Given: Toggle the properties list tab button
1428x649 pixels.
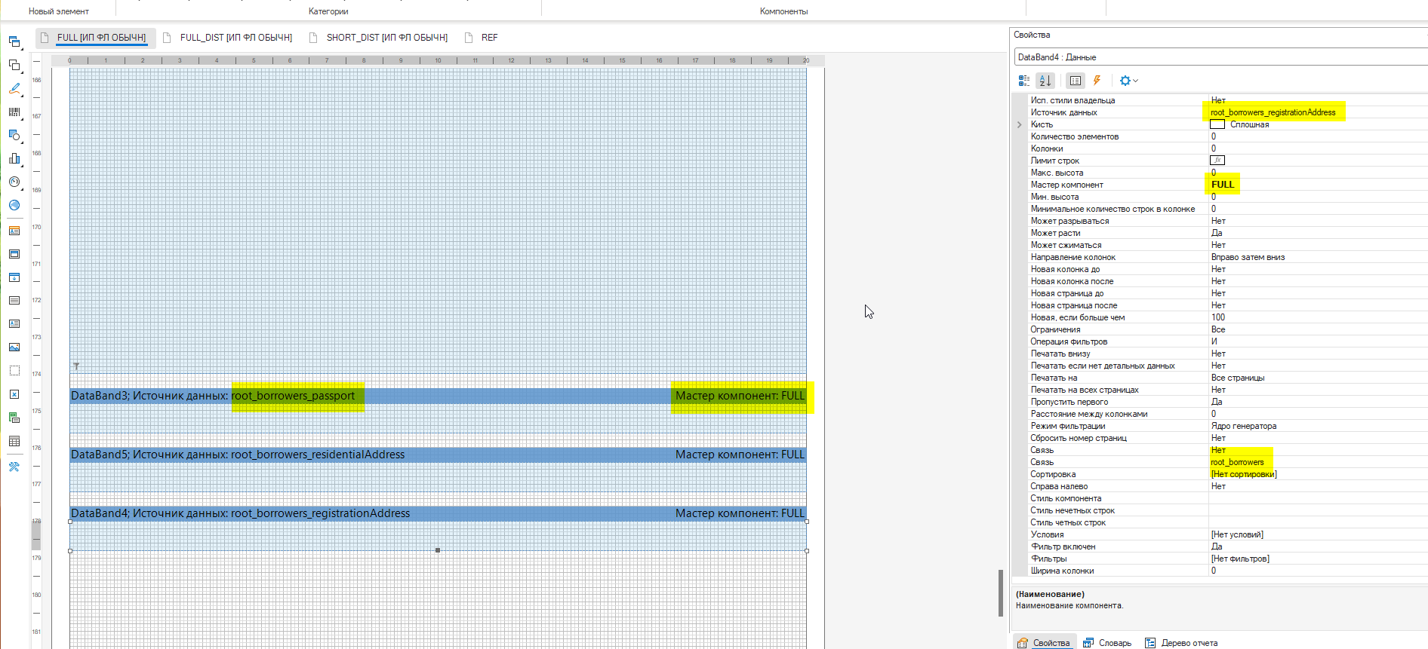Looking at the screenshot, I should (x=1076, y=80).
